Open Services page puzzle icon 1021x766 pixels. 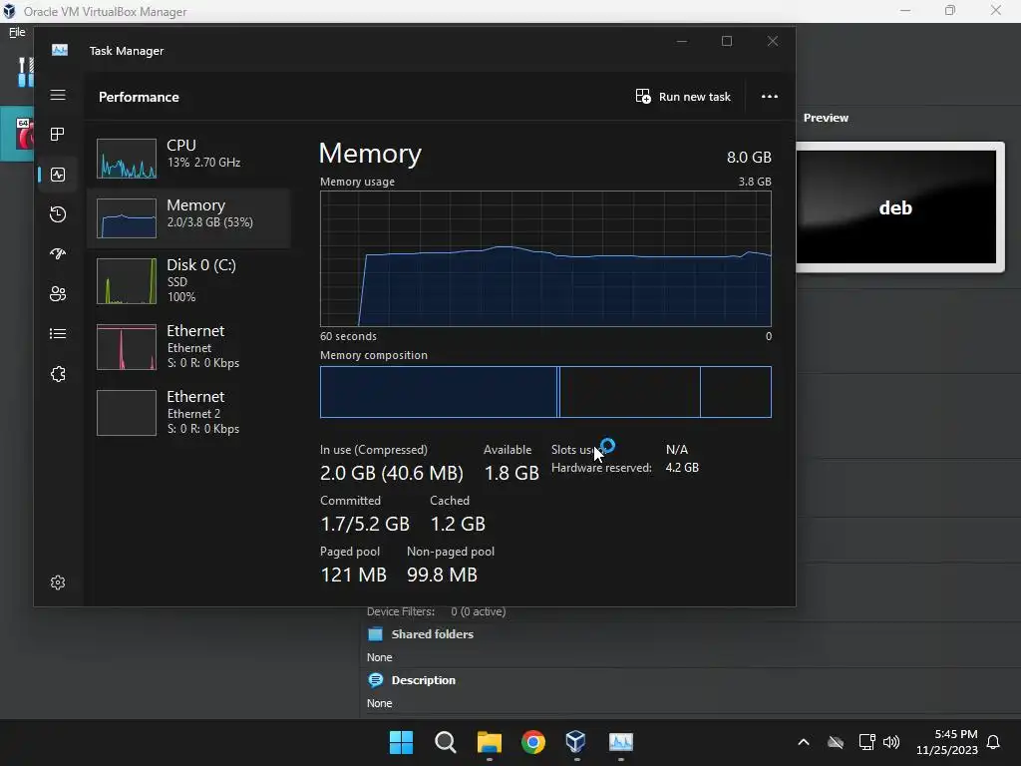point(58,374)
